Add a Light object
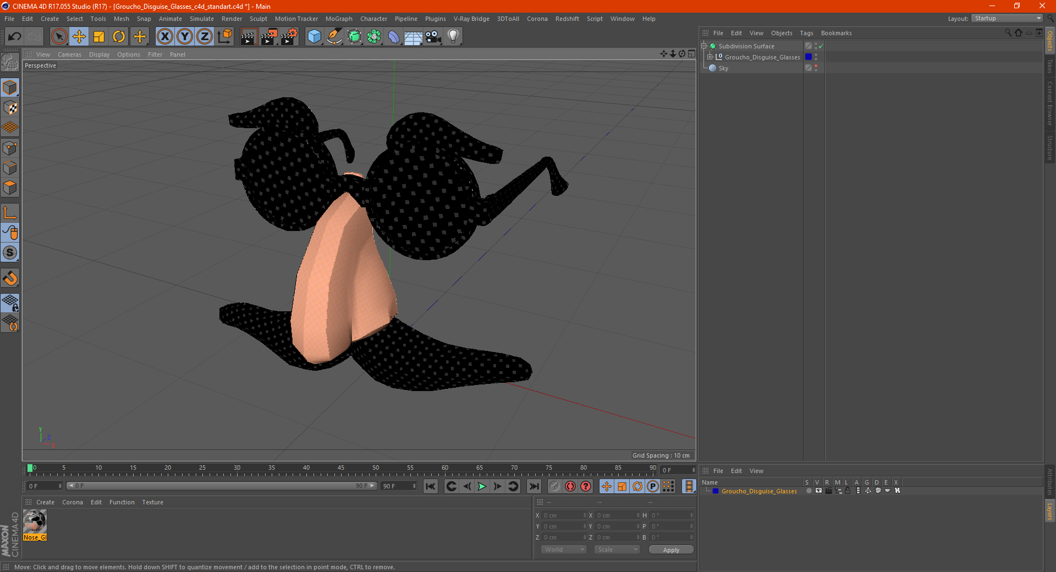Image resolution: width=1056 pixels, height=572 pixels. tap(453, 37)
